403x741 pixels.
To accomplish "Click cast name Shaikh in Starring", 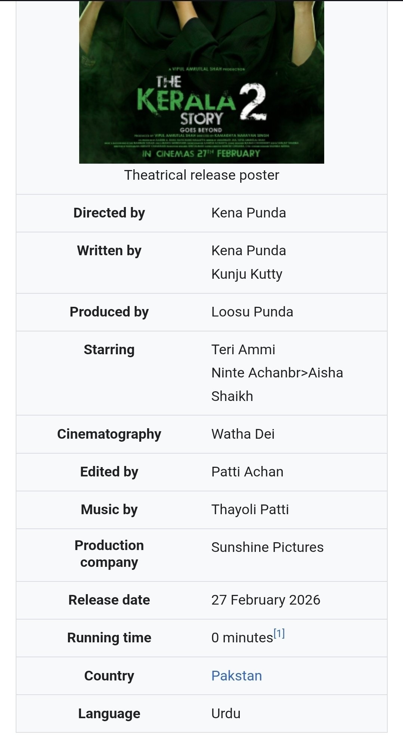I will coord(232,396).
